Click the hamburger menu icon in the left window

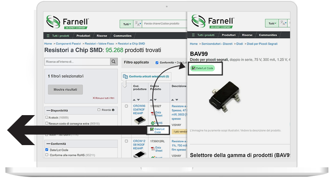click(48, 36)
